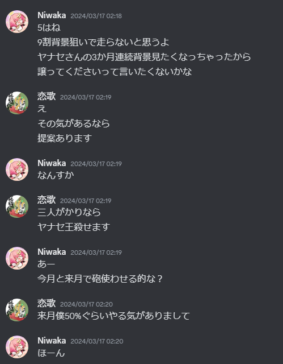The width and height of the screenshot is (283, 364).
Task: Select Niwaka's avatar beside 'なんすか'
Action: (x=17, y=169)
